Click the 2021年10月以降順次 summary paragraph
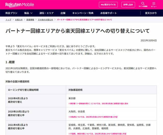Screen dimensions: 163x135 tap(81, 70)
